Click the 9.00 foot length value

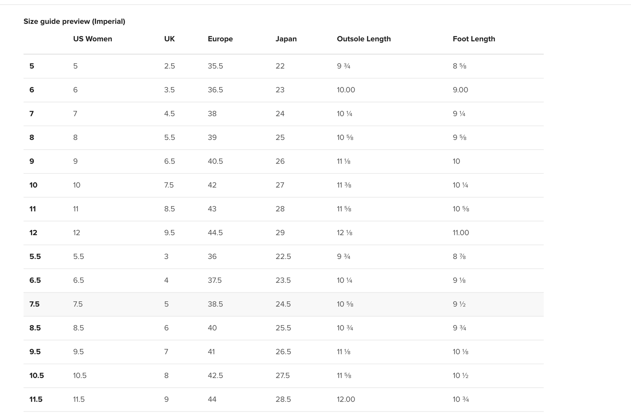click(x=460, y=90)
